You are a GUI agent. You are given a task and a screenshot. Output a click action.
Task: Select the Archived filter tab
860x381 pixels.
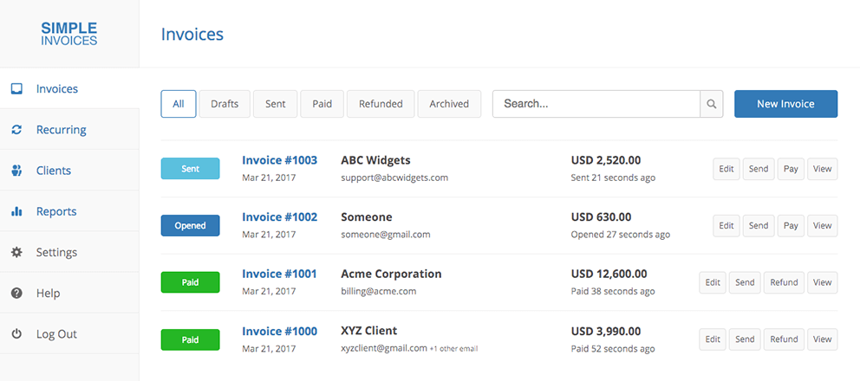coord(449,104)
